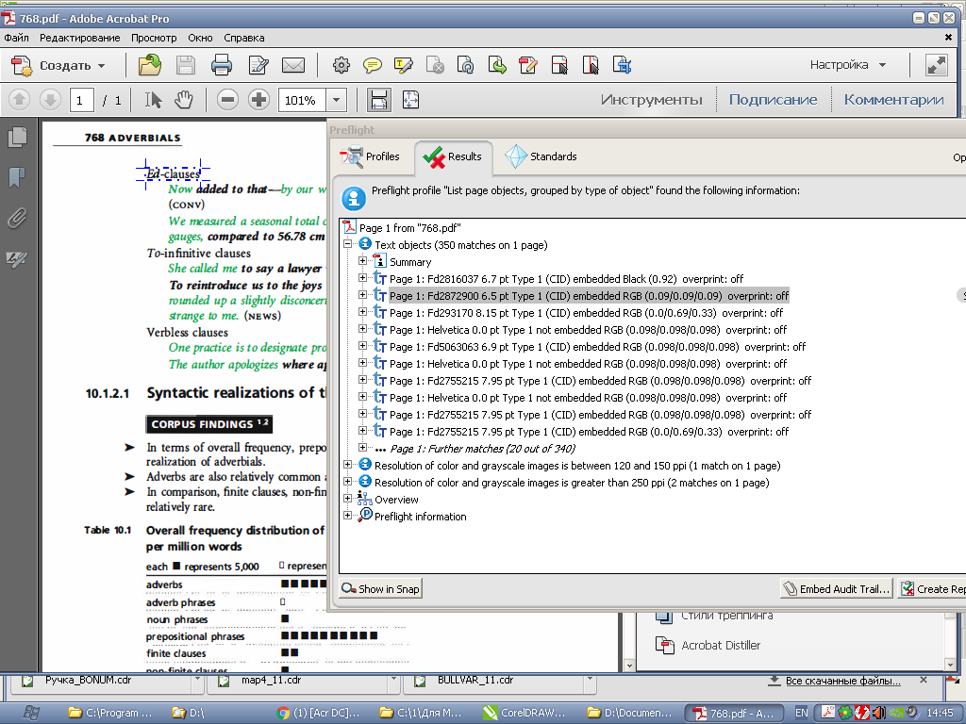Open the Комментарии panel
The height and width of the screenshot is (724, 966).
click(894, 99)
